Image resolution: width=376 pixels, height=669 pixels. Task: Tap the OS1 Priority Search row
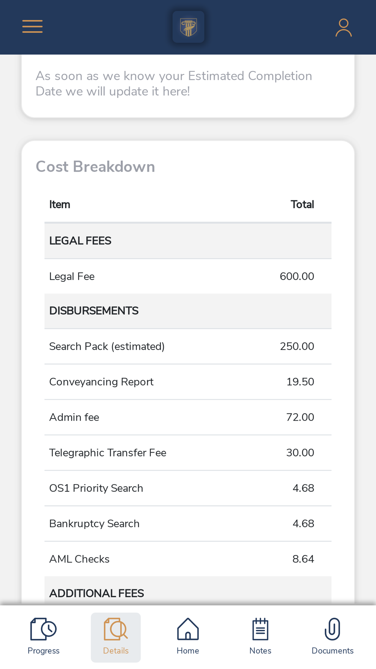point(188,488)
